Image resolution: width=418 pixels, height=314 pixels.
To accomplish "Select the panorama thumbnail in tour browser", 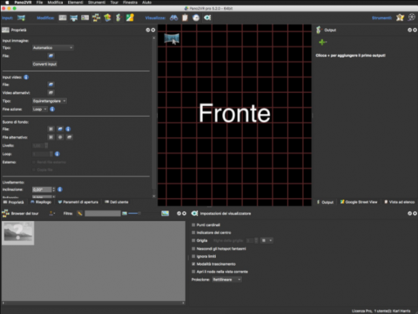I will pos(18,233).
